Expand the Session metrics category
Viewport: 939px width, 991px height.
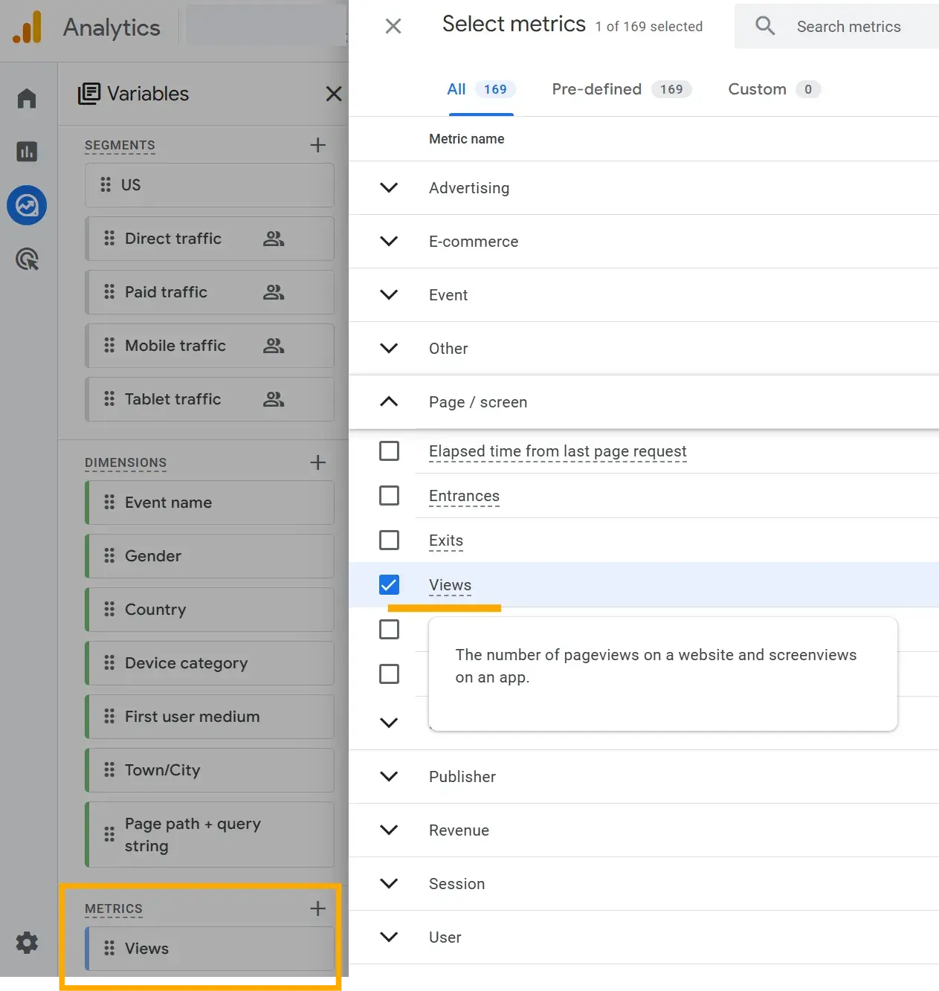point(388,883)
